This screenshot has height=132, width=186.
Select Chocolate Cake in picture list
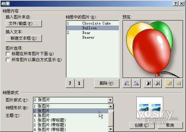click(x=93, y=23)
